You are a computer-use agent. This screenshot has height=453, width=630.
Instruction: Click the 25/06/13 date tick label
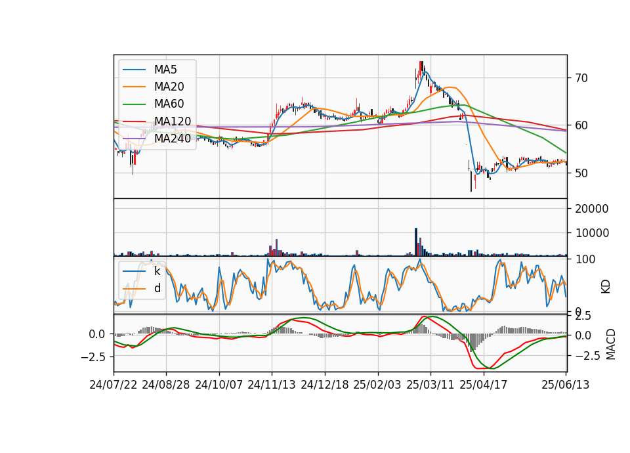coord(565,385)
